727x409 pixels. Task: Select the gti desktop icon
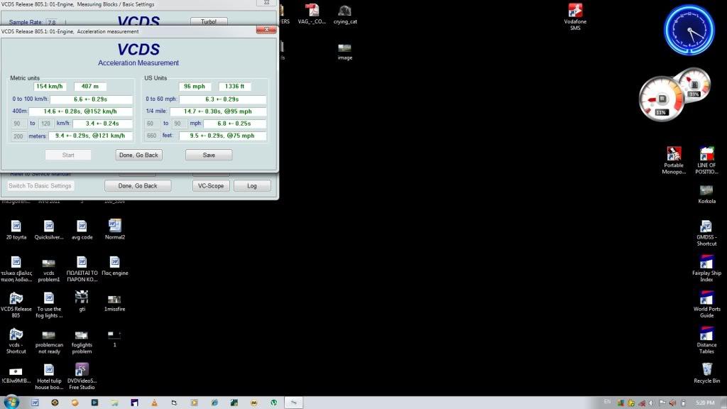pos(82,301)
